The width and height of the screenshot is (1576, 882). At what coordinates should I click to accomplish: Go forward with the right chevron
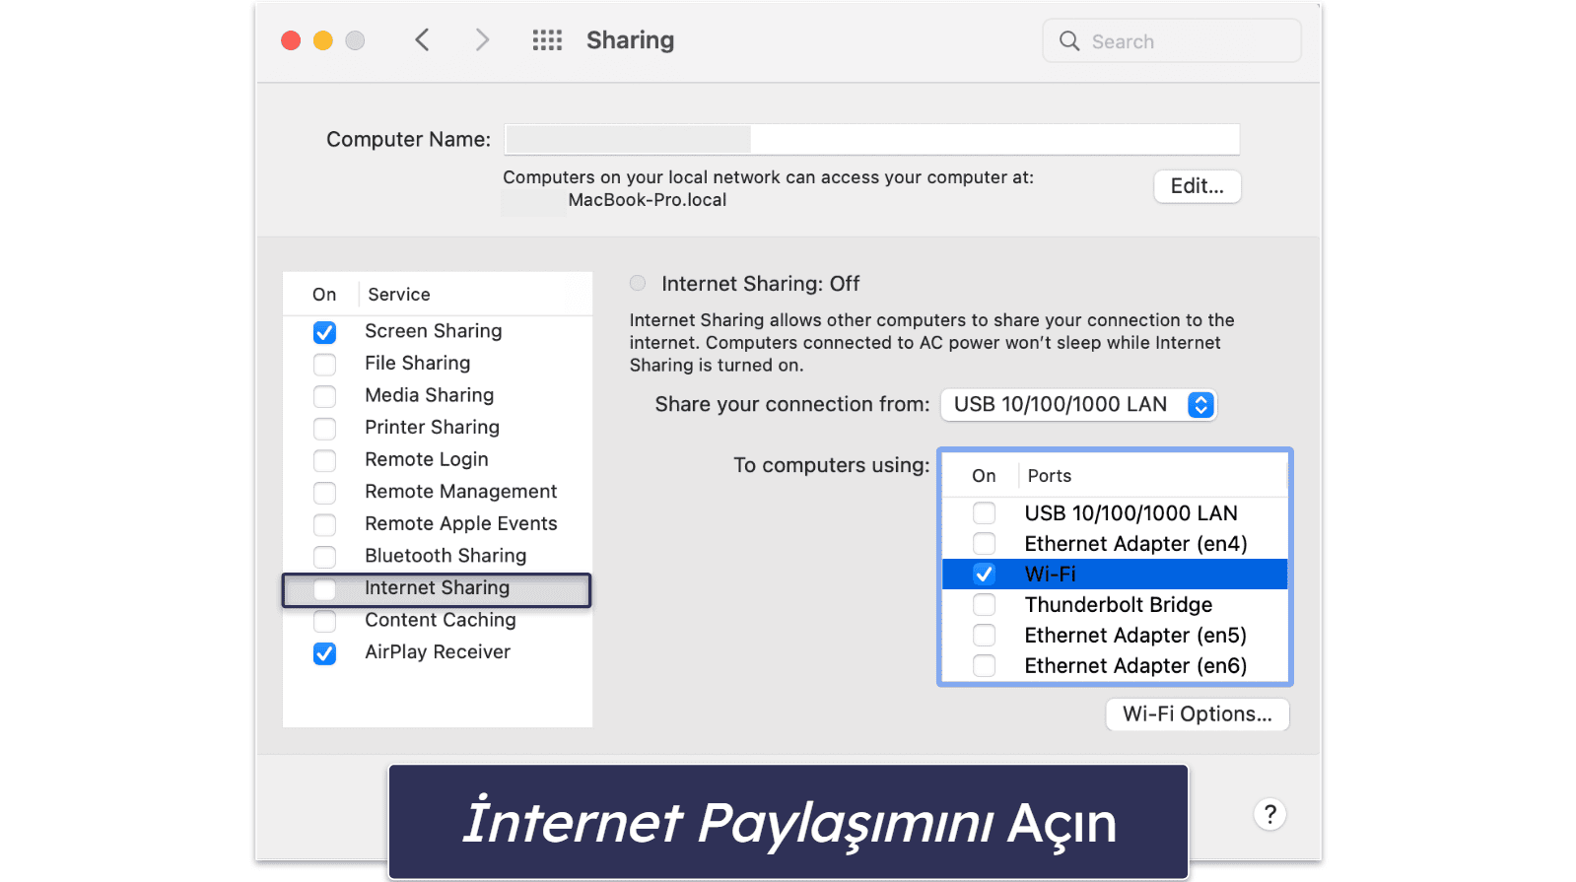[482, 40]
